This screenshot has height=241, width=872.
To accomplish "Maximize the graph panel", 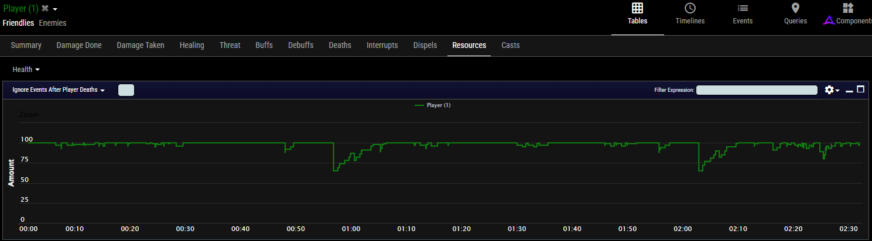I will tap(860, 89).
